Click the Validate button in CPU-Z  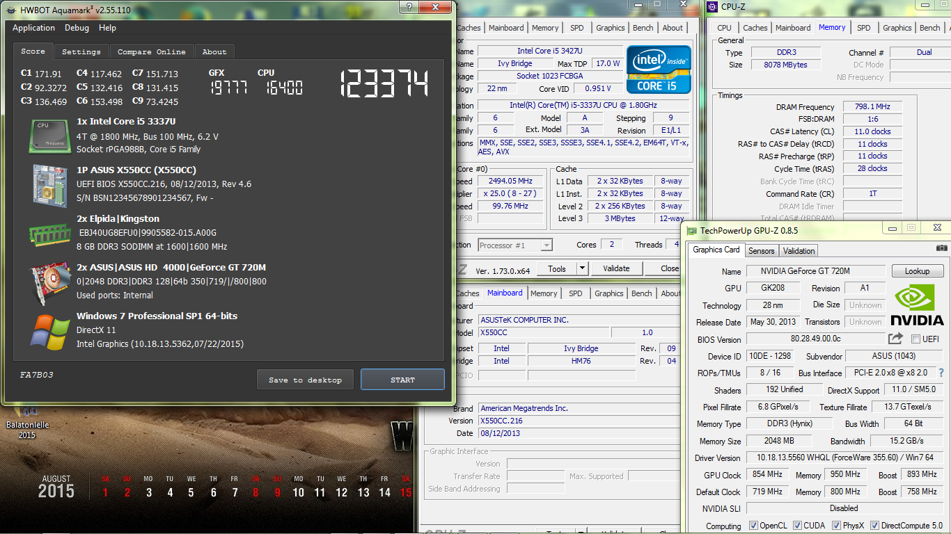coord(616,268)
